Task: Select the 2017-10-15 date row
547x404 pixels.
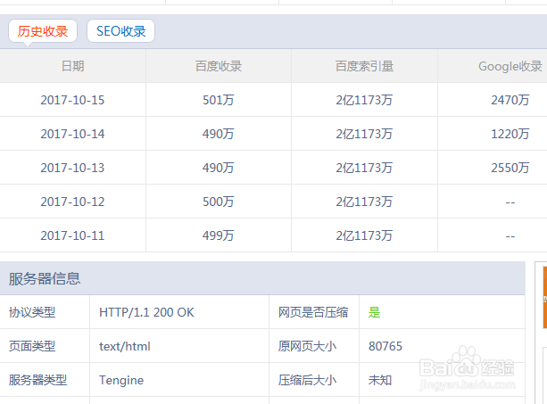Action: (x=72, y=100)
